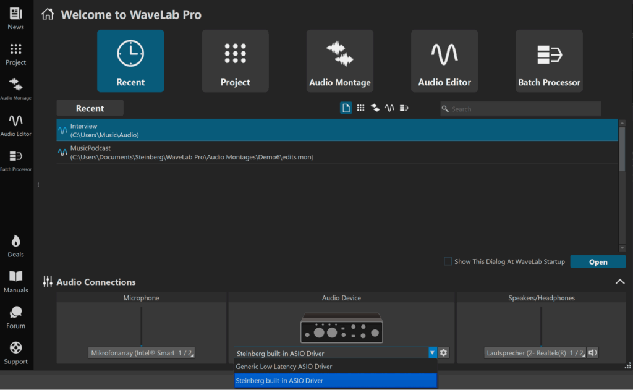Filter recent list by audio files icon
Viewport: 633px width, 390px height.
click(389, 108)
